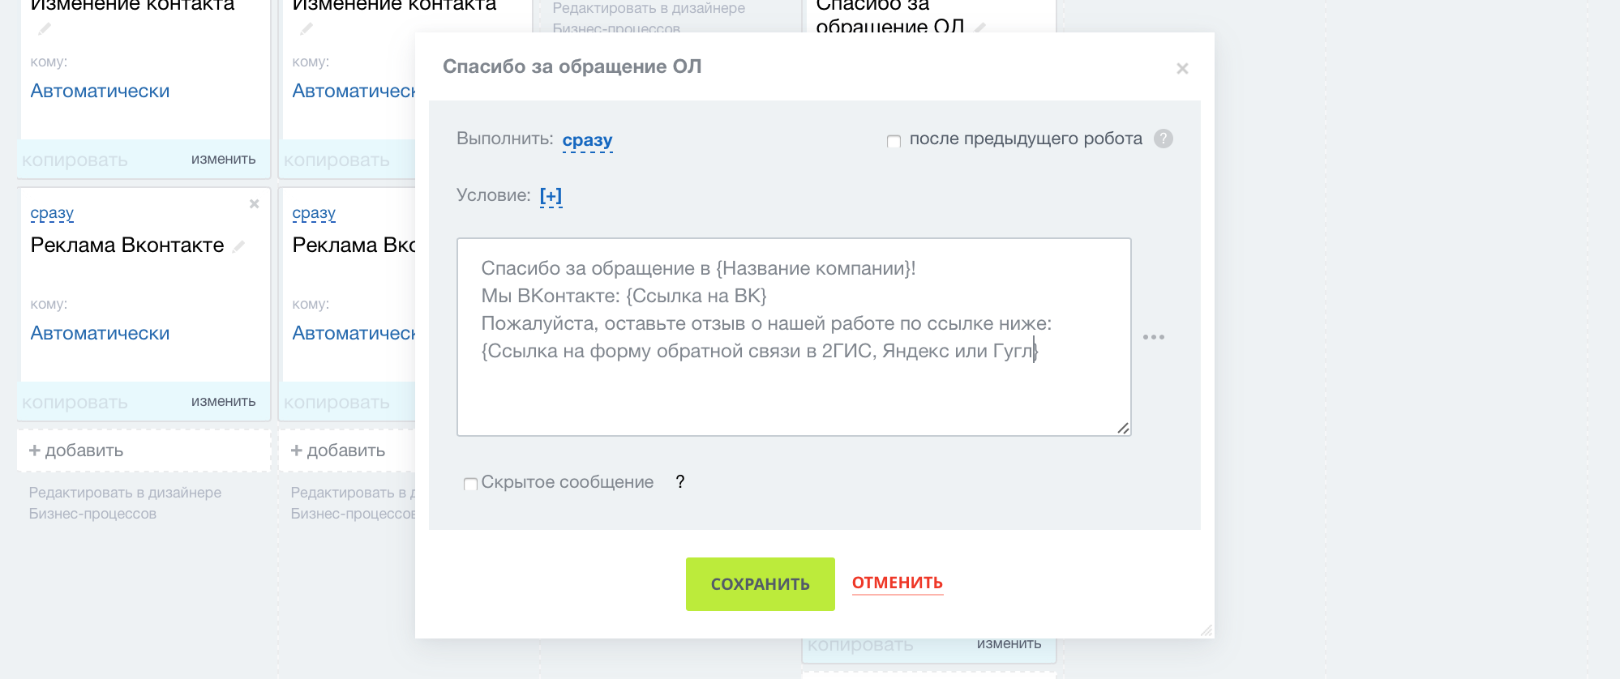Image resolution: width=1620 pixels, height=679 pixels.
Task: Click + добавить under the first column
Action: 76,451
